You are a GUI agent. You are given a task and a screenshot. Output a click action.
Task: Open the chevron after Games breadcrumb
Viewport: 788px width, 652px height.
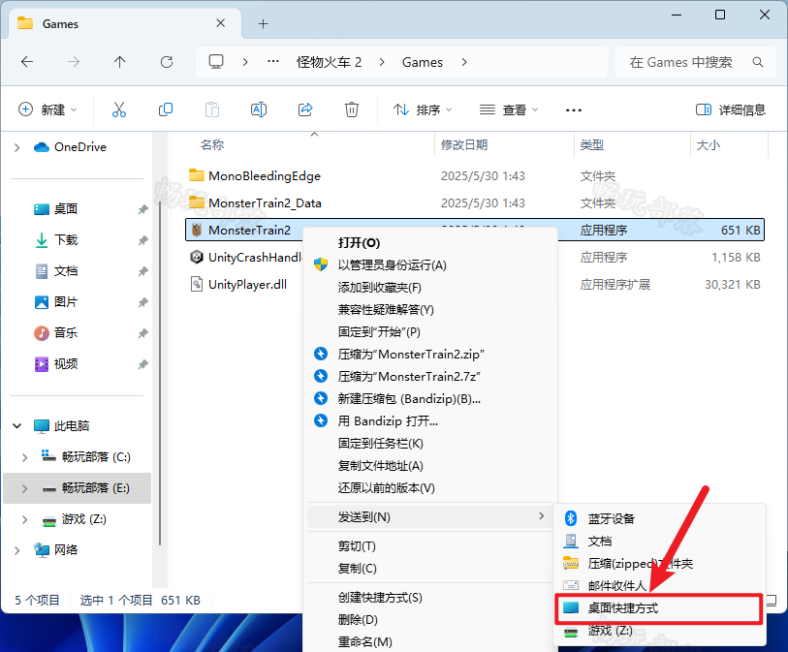464,62
